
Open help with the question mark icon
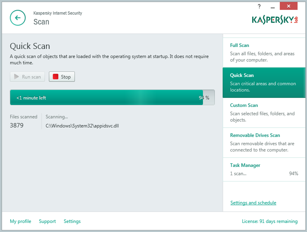[x=259, y=6]
